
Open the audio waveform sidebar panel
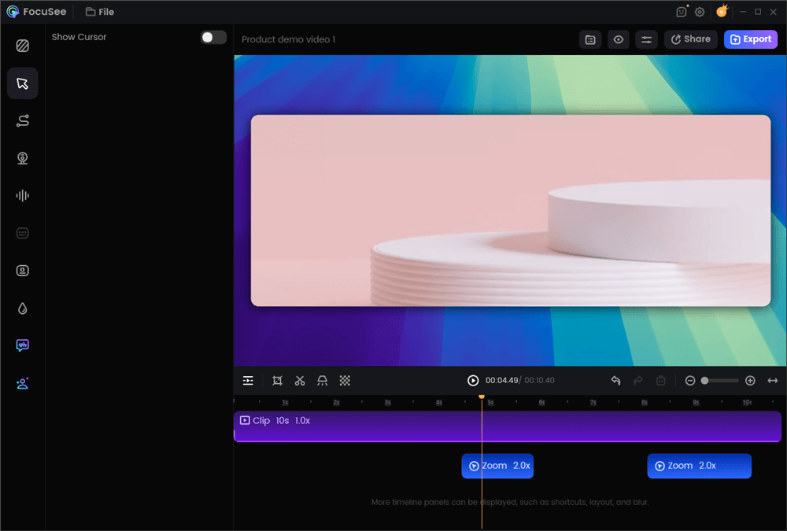[x=23, y=196]
